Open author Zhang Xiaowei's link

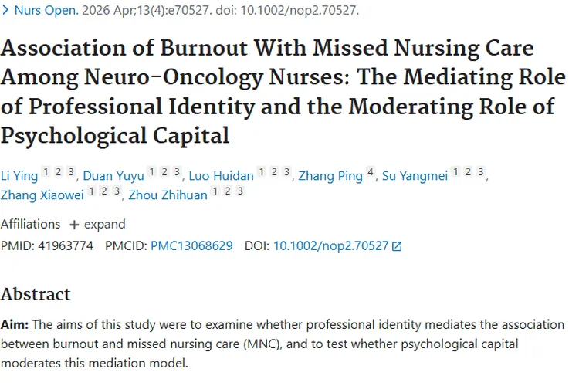coord(42,195)
